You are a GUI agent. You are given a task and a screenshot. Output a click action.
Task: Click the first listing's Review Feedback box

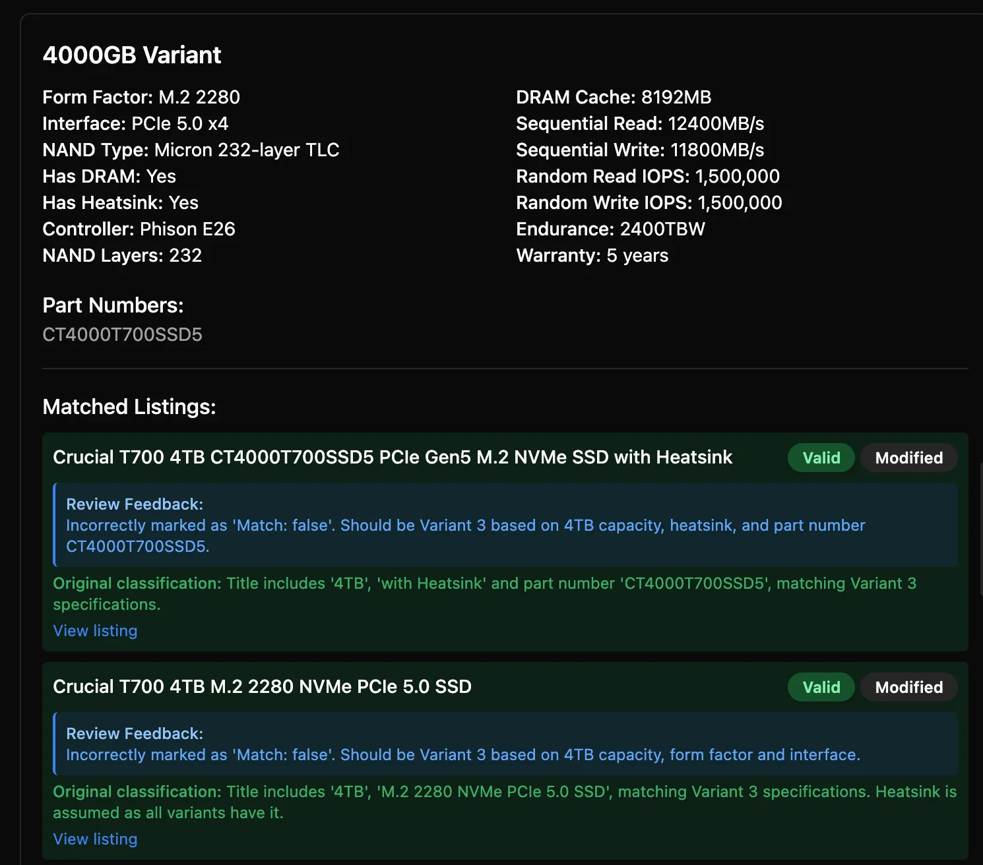point(505,525)
